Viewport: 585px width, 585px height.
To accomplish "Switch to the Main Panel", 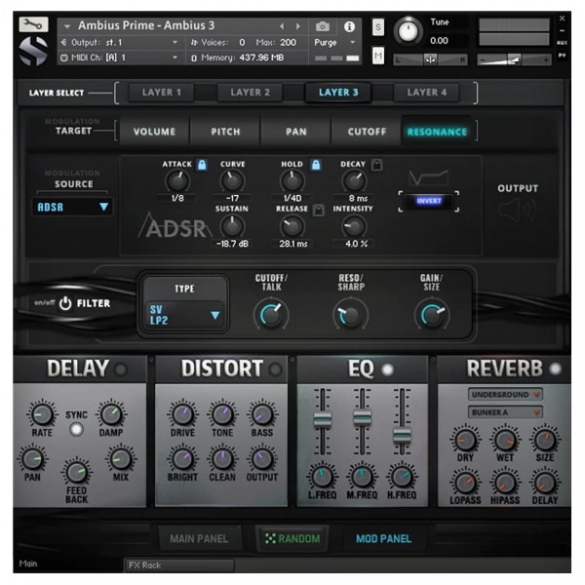I will coord(199,539).
